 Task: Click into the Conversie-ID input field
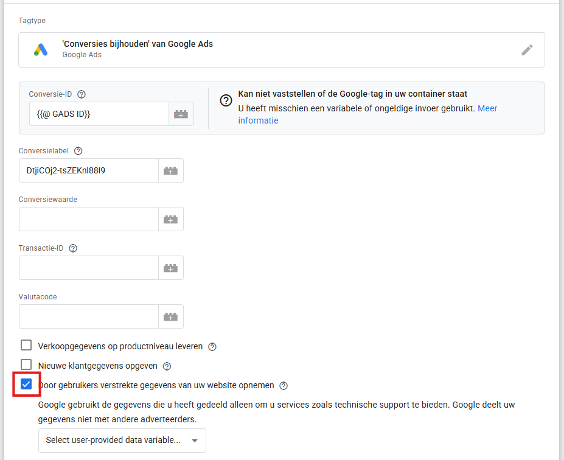(99, 114)
